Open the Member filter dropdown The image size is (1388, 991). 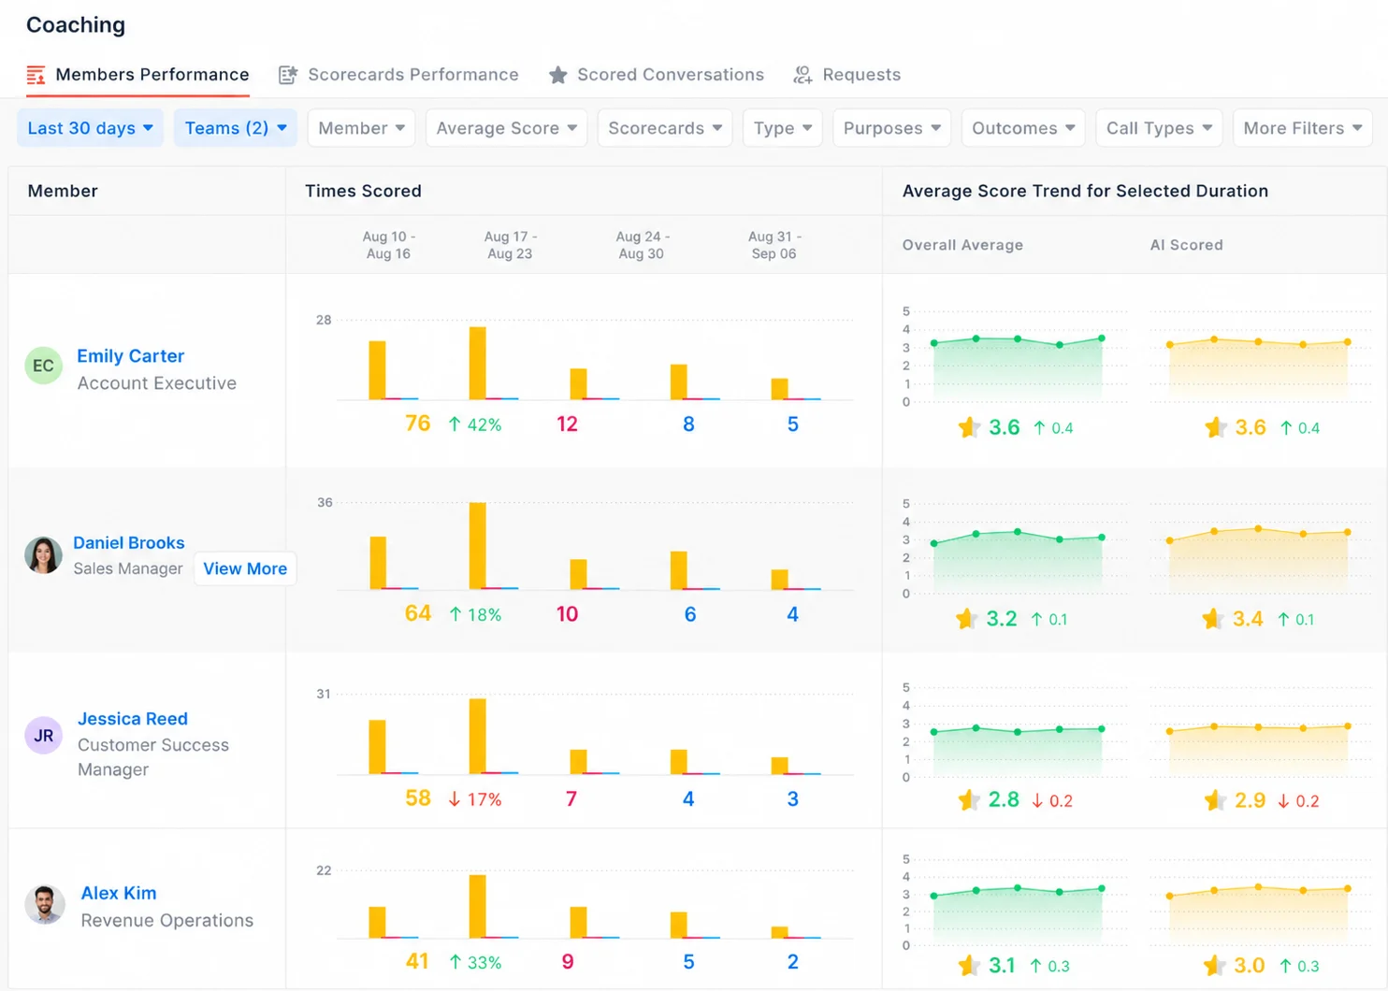pos(362,128)
